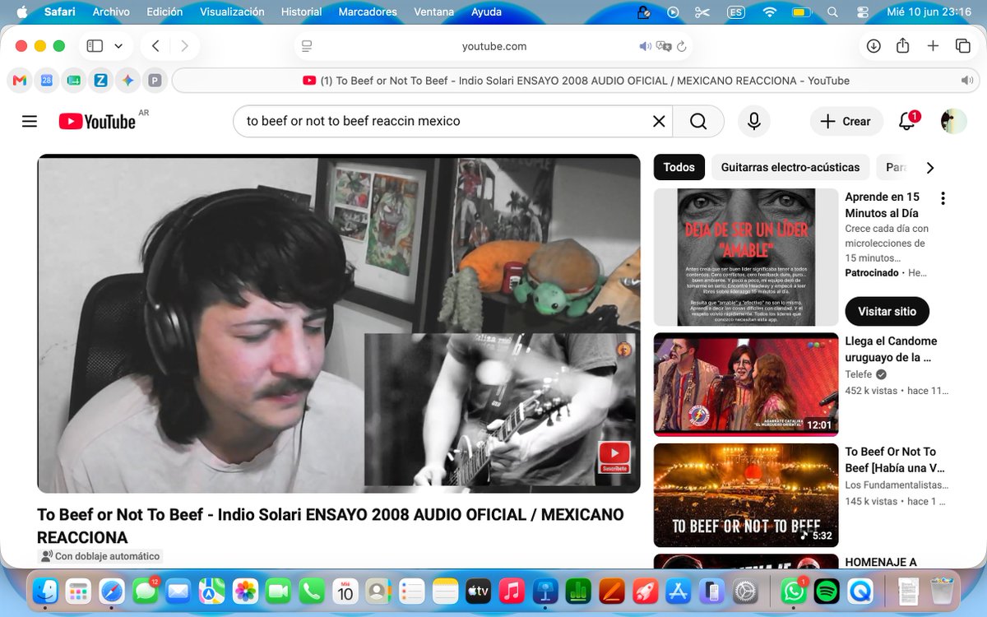Open the Marcadores menu
987x617 pixels.
[368, 12]
